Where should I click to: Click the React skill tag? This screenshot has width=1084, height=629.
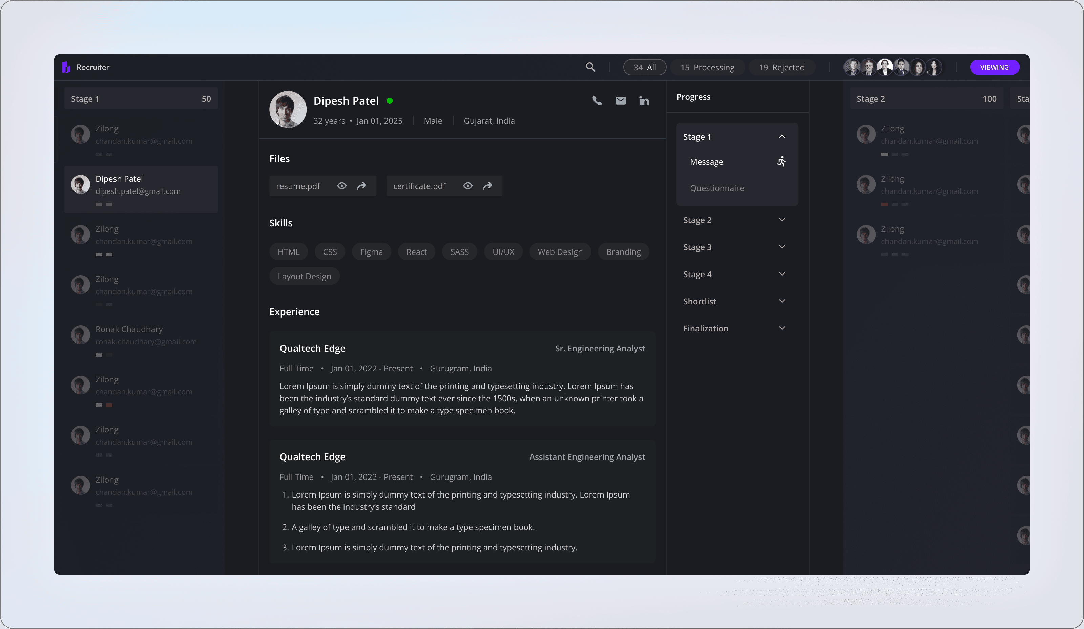(x=416, y=252)
